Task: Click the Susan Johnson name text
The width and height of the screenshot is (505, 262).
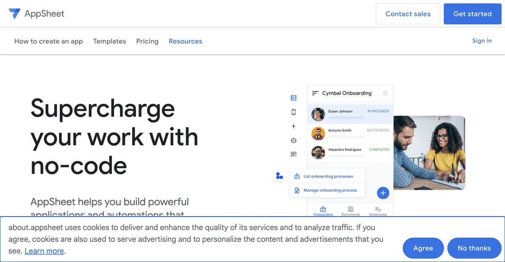Action: tap(340, 111)
